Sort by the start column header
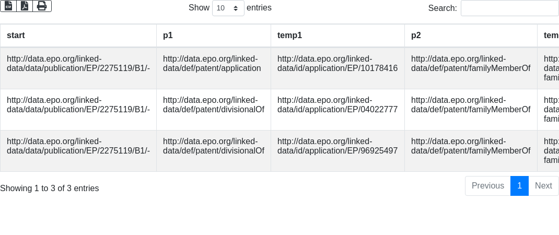 pos(16,36)
